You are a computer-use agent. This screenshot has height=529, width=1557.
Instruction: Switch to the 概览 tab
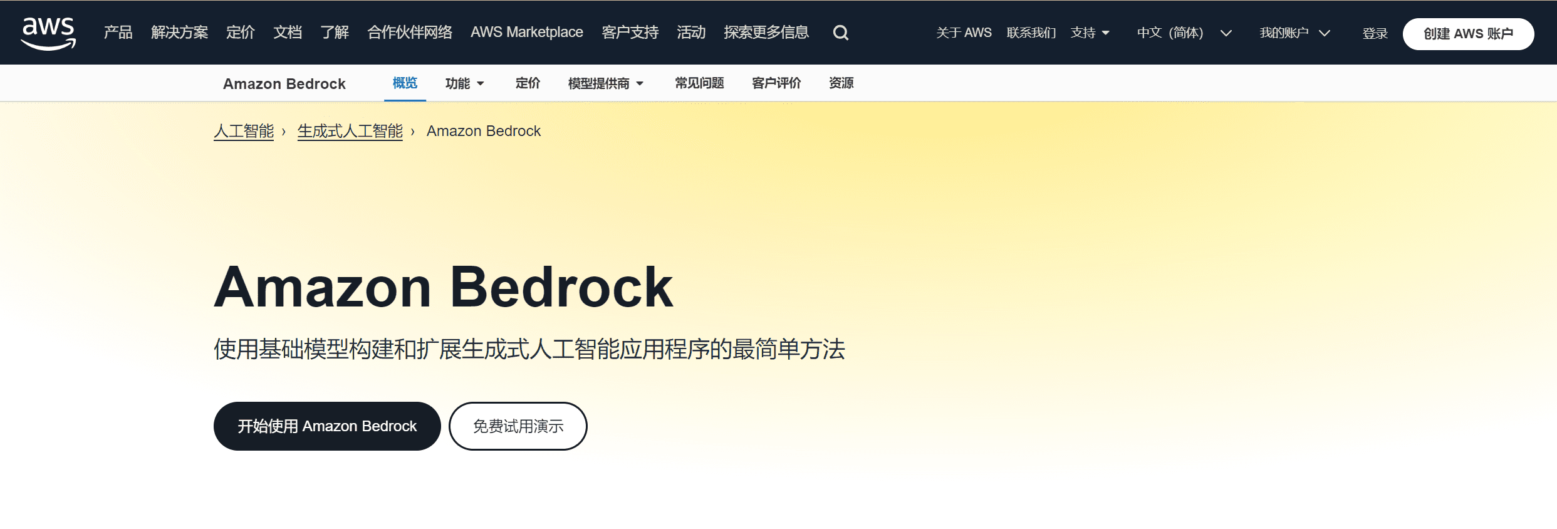[405, 83]
